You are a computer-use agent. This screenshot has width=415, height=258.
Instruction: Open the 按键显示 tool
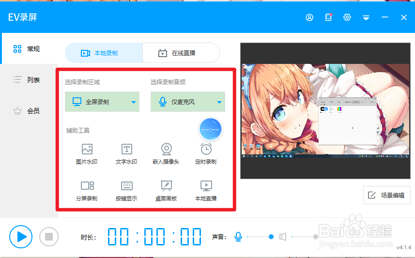[x=126, y=191]
